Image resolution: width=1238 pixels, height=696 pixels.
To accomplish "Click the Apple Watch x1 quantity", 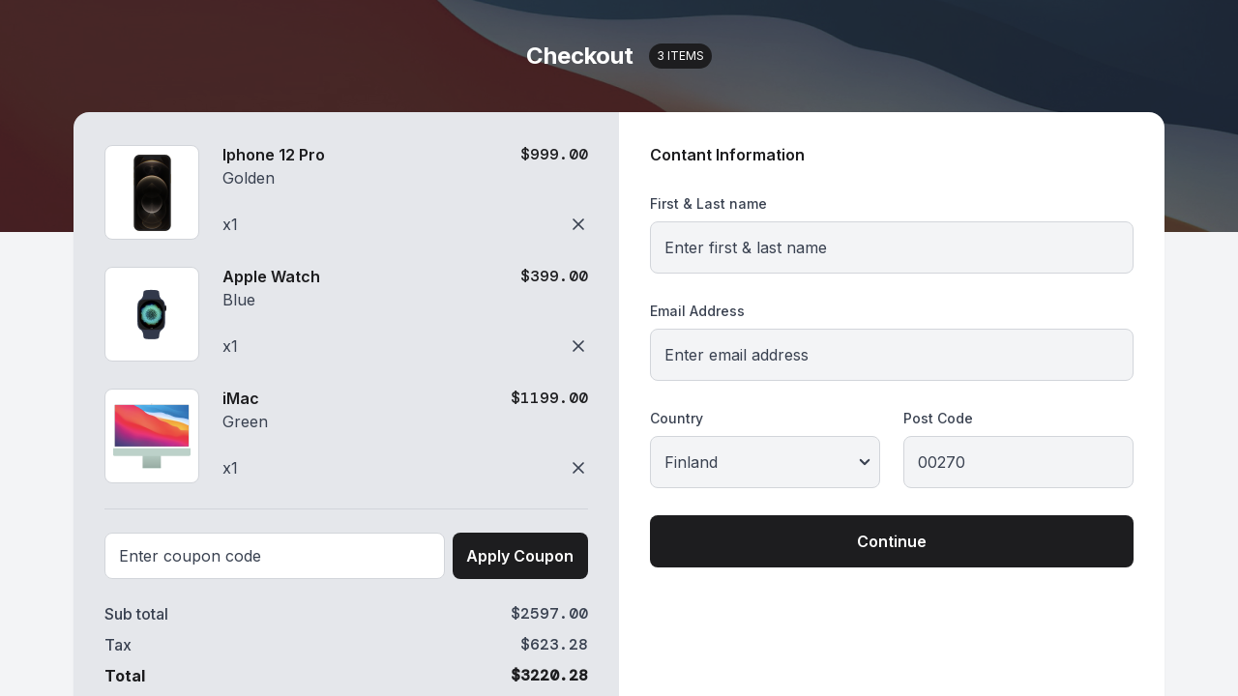I will 230,346.
